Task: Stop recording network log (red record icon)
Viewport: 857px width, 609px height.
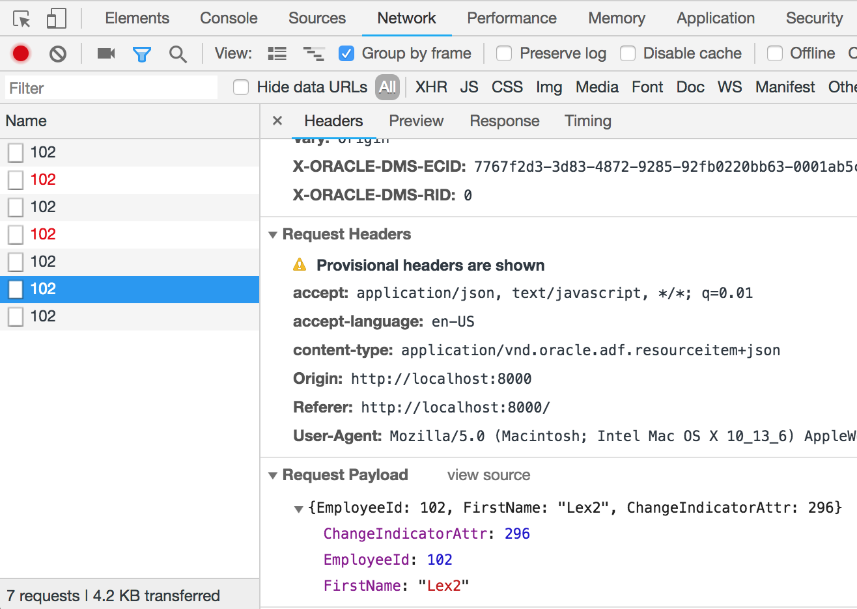Action: tap(20, 53)
